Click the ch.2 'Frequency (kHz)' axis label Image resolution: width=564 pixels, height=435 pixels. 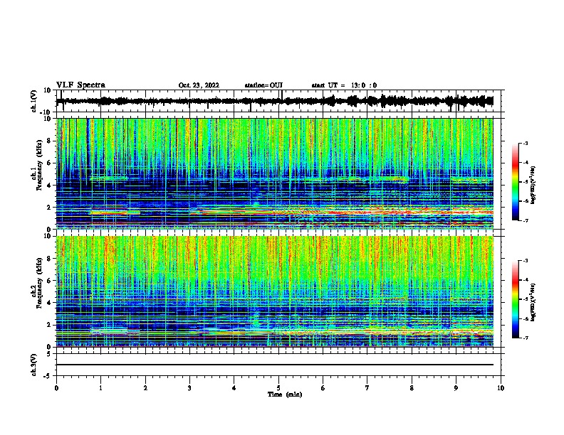click(x=38, y=283)
